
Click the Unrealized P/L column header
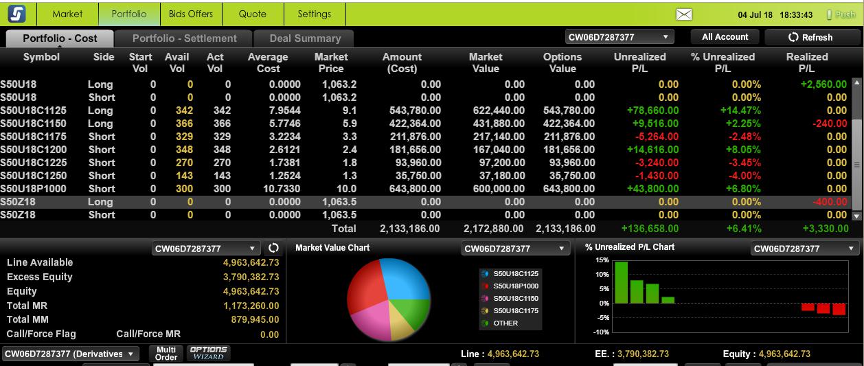pos(639,62)
